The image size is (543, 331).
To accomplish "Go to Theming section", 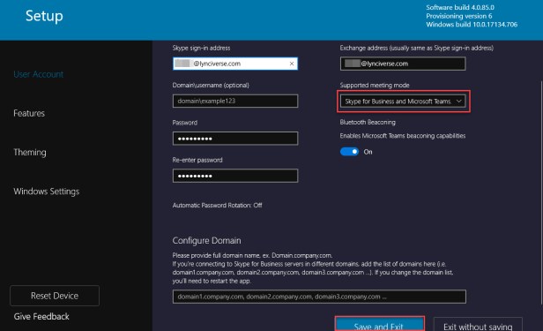I will pos(30,152).
